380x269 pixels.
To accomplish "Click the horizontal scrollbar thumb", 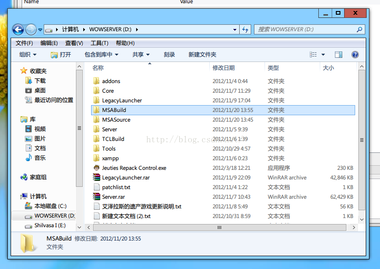I will 219,227.
